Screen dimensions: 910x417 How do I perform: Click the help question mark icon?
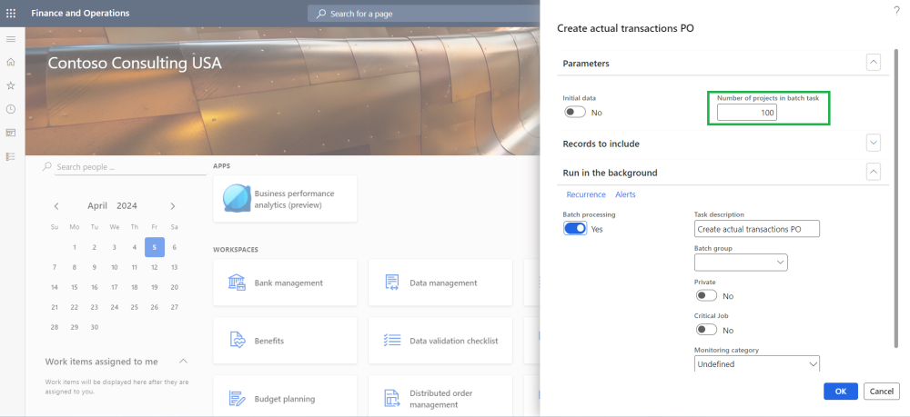click(896, 10)
